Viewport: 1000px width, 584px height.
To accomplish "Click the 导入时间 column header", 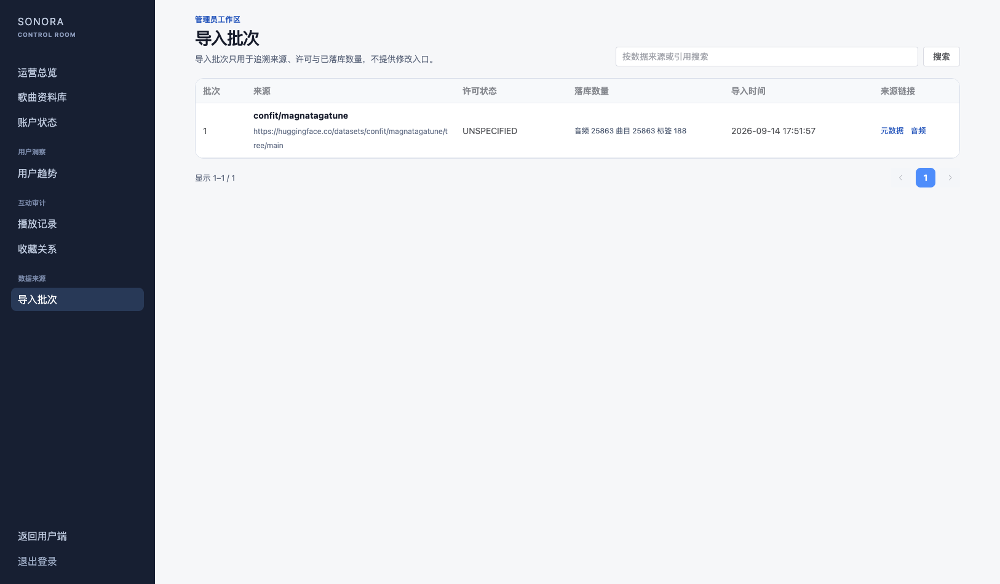I will pos(748,91).
